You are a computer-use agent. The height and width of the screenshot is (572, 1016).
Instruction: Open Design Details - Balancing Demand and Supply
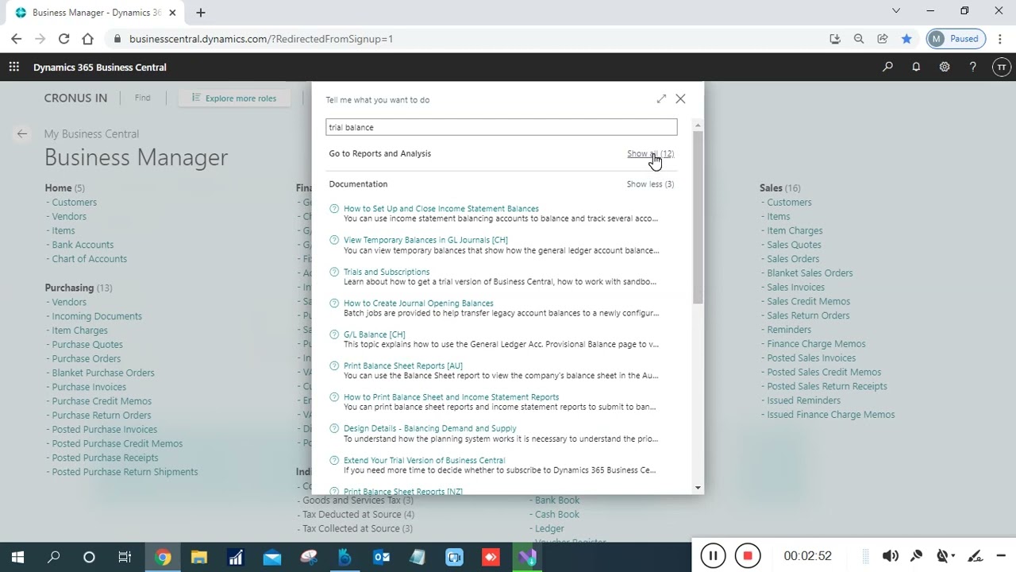tap(430, 428)
